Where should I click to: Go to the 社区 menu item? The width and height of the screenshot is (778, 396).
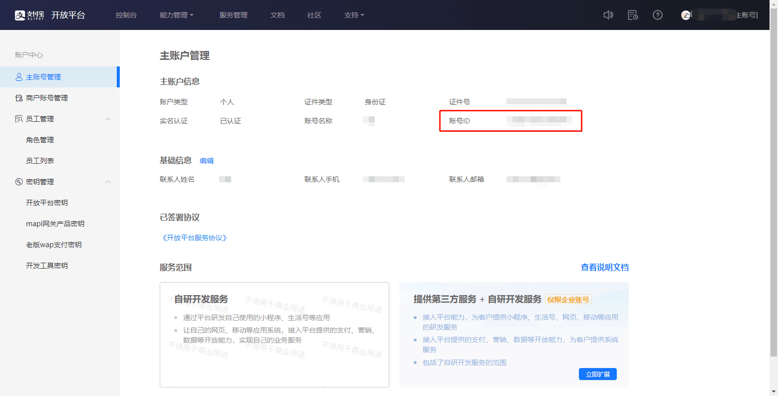tap(314, 15)
